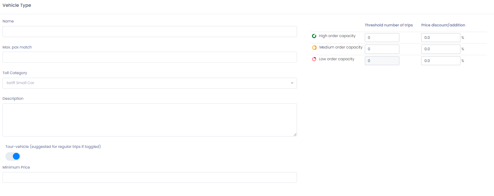Click the orange Medium order capacity icon

click(x=314, y=47)
